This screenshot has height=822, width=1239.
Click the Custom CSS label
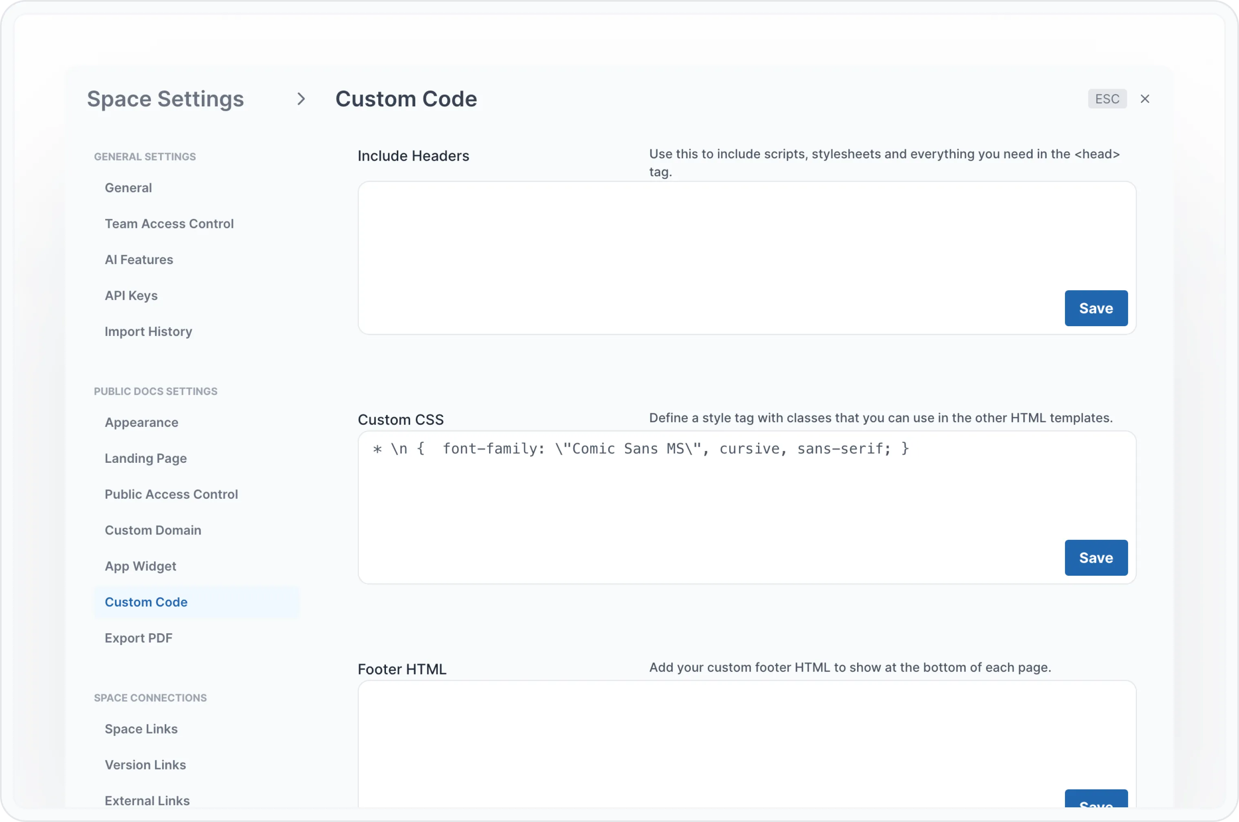click(401, 420)
